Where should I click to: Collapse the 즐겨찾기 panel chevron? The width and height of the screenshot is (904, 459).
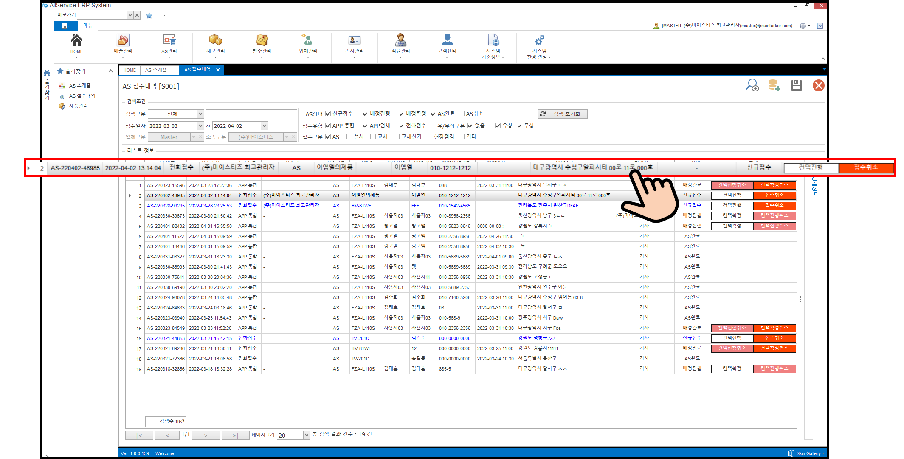(x=110, y=71)
